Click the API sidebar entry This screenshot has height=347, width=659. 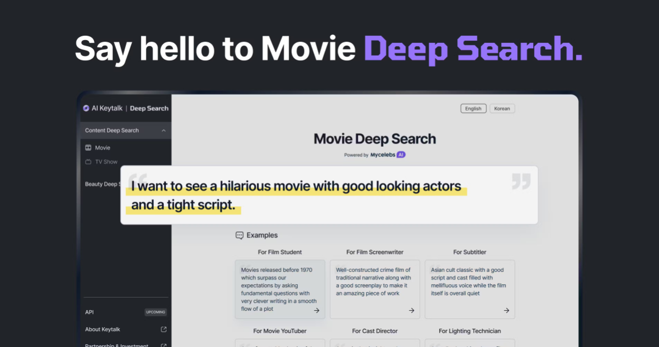[89, 312]
